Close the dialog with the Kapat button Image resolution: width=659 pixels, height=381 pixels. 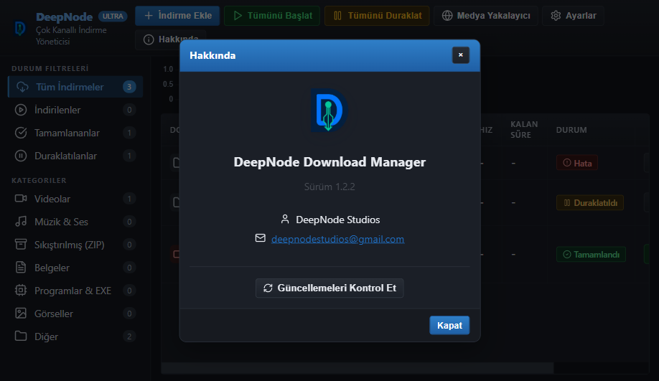coord(449,326)
